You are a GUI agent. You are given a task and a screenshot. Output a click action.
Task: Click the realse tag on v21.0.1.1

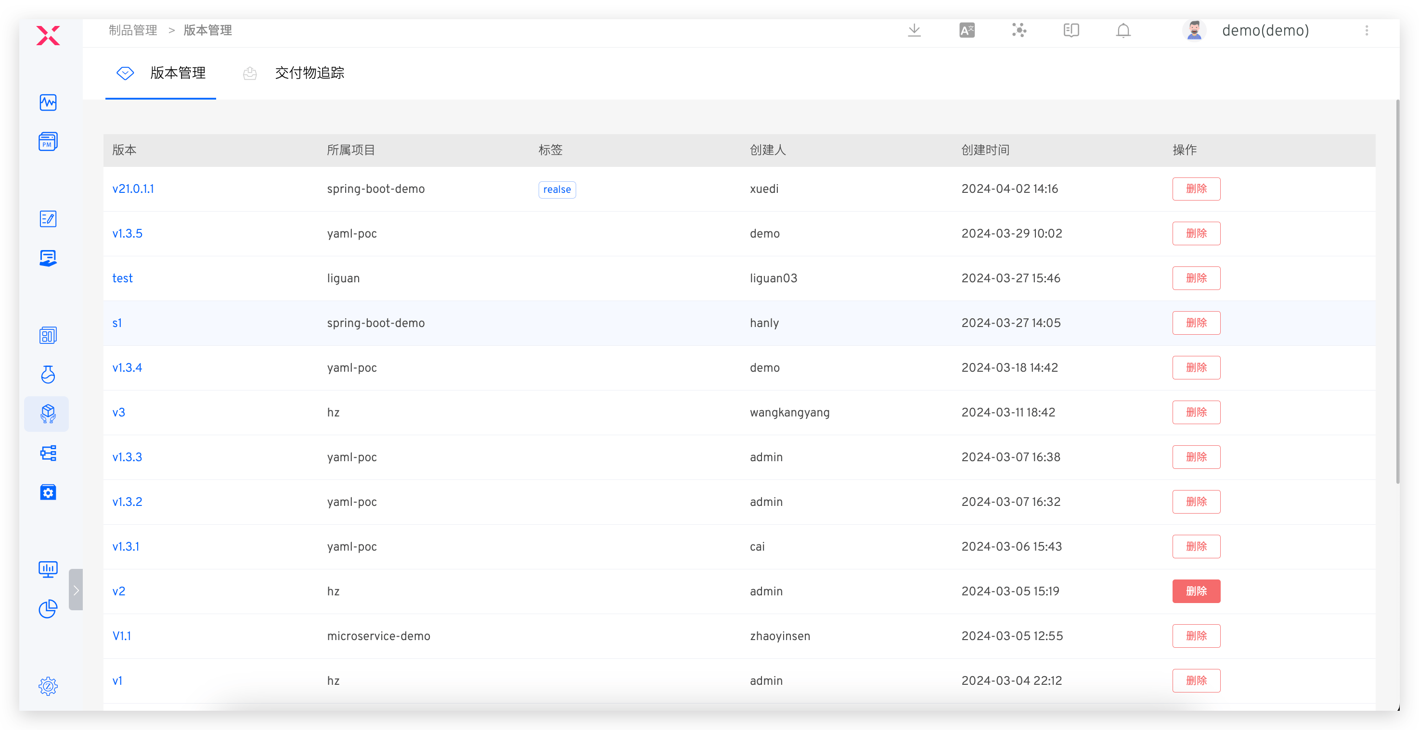[x=556, y=189]
